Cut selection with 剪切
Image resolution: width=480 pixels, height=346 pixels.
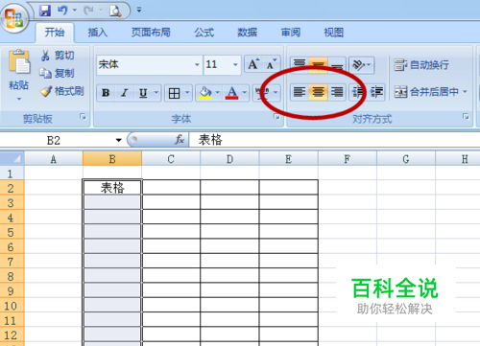pos(58,56)
